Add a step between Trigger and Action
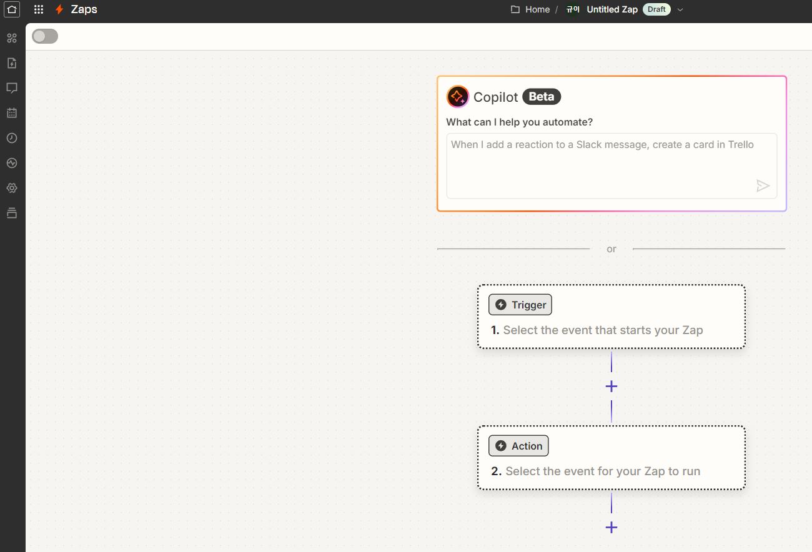Screen dimensions: 812x552 (x=611, y=387)
